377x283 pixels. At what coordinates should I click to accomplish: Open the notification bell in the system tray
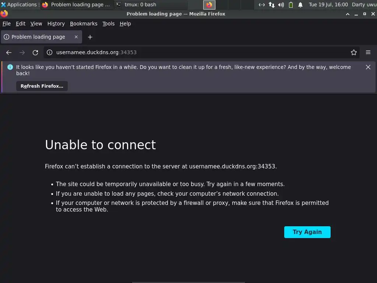tap(300, 4)
